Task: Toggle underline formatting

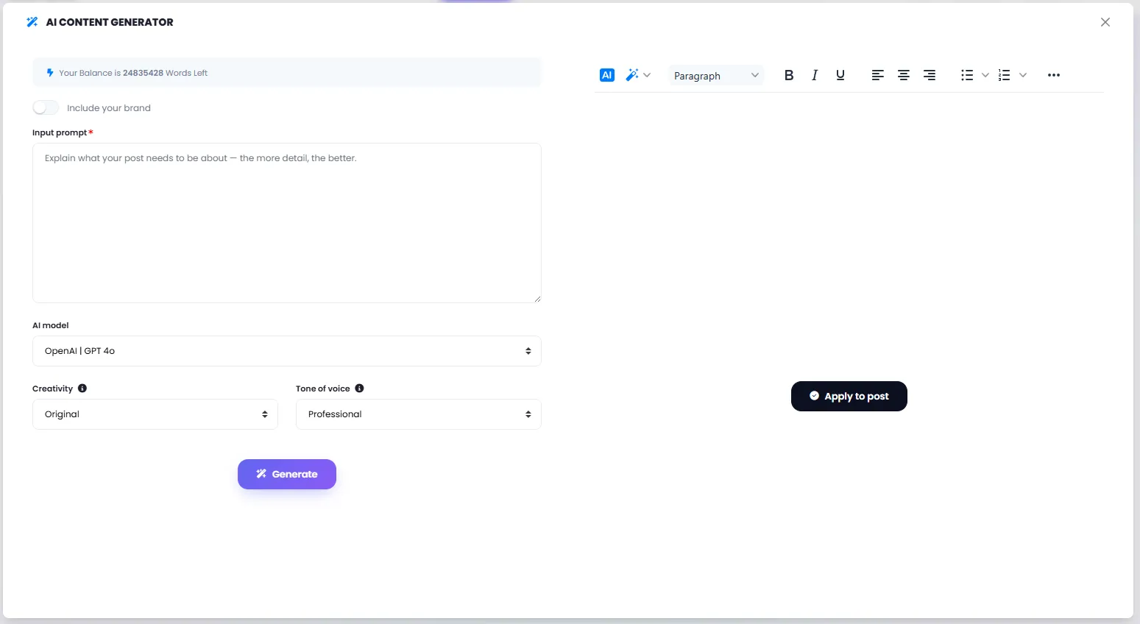Action: point(840,75)
